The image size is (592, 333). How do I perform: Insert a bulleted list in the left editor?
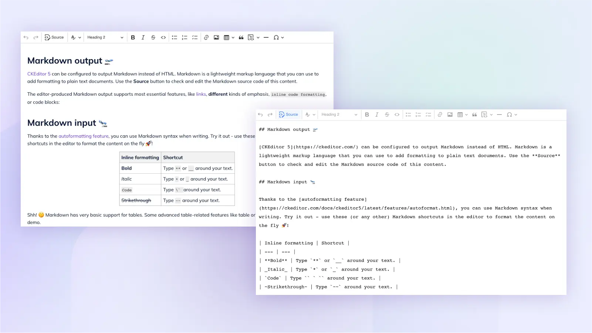[175, 37]
